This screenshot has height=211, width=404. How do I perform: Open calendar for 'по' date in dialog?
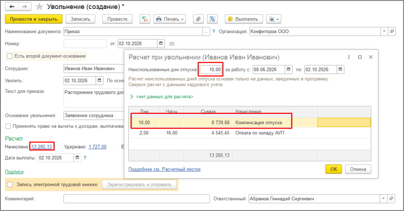tap(340, 69)
